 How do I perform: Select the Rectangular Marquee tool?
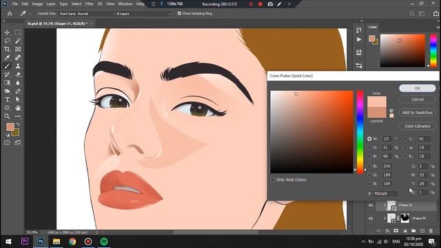coord(18,32)
